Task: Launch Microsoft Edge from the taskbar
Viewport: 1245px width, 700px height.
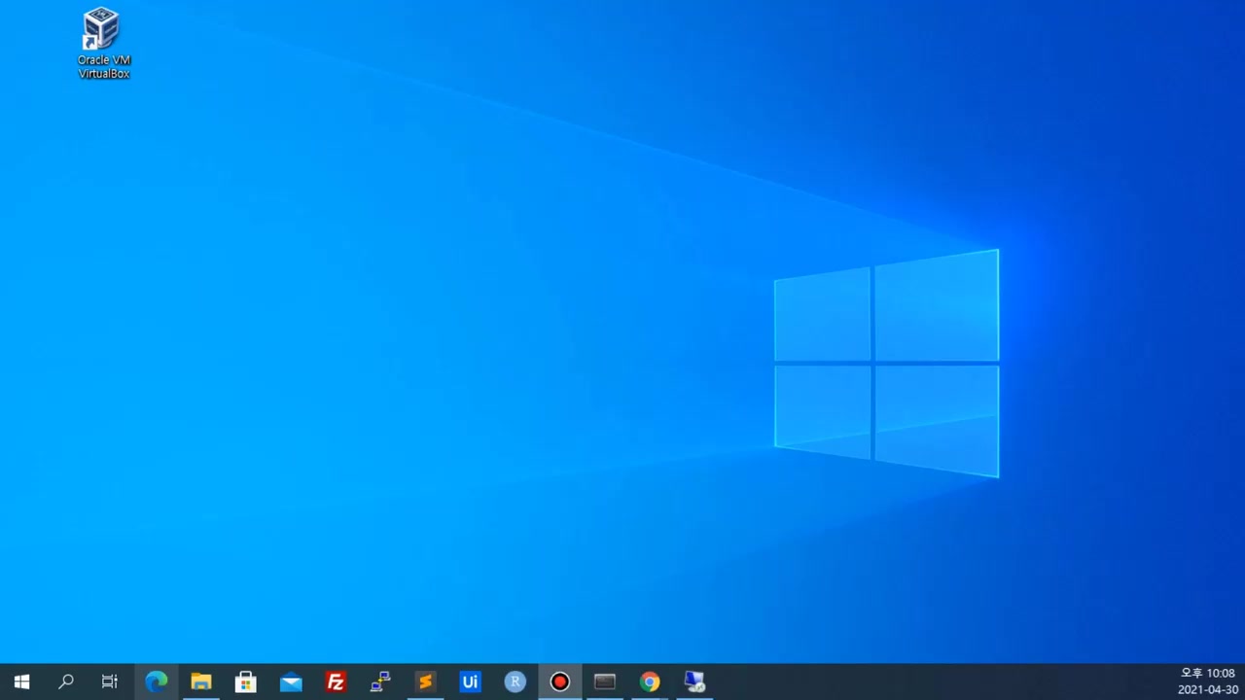Action: (x=156, y=682)
